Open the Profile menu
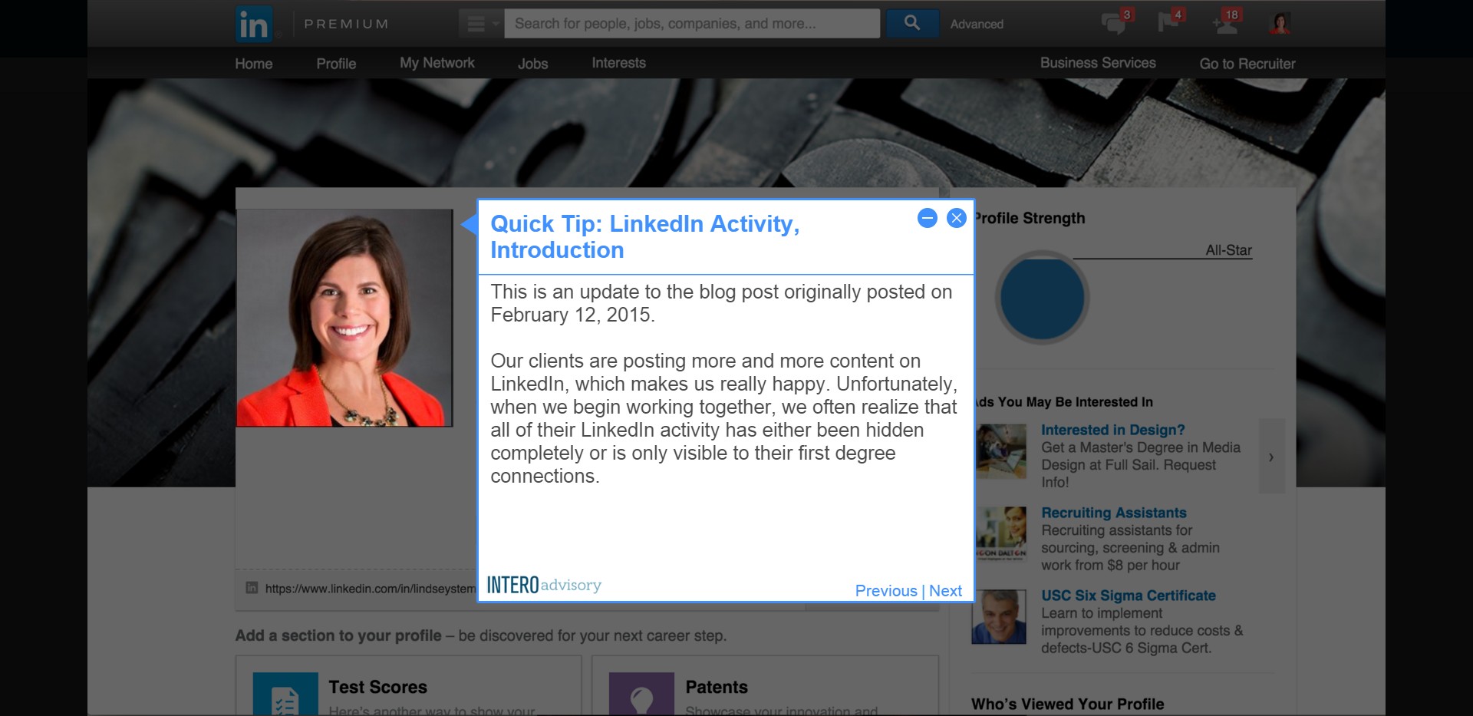 336,64
